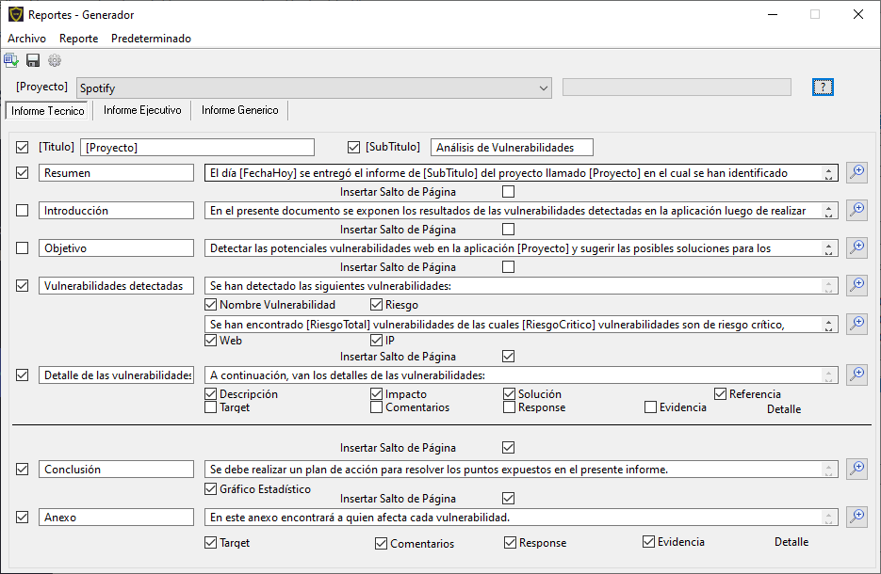Switch to the Informe Generico tab
This screenshot has width=881, height=574.
tap(239, 110)
